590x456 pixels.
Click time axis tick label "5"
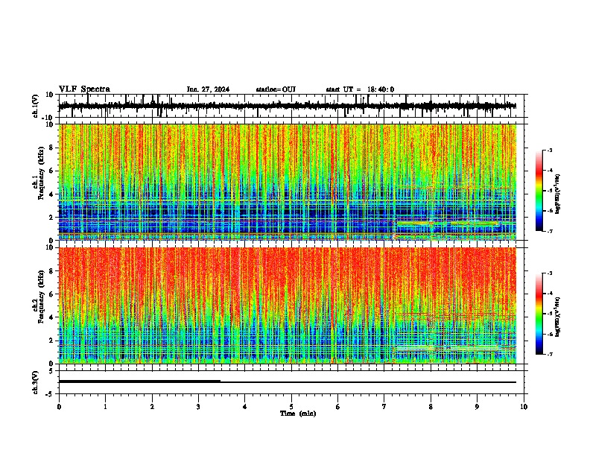click(x=291, y=407)
